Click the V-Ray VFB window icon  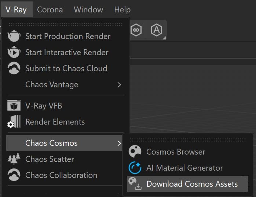coord(14,105)
